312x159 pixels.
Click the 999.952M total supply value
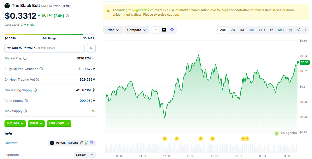88,101
